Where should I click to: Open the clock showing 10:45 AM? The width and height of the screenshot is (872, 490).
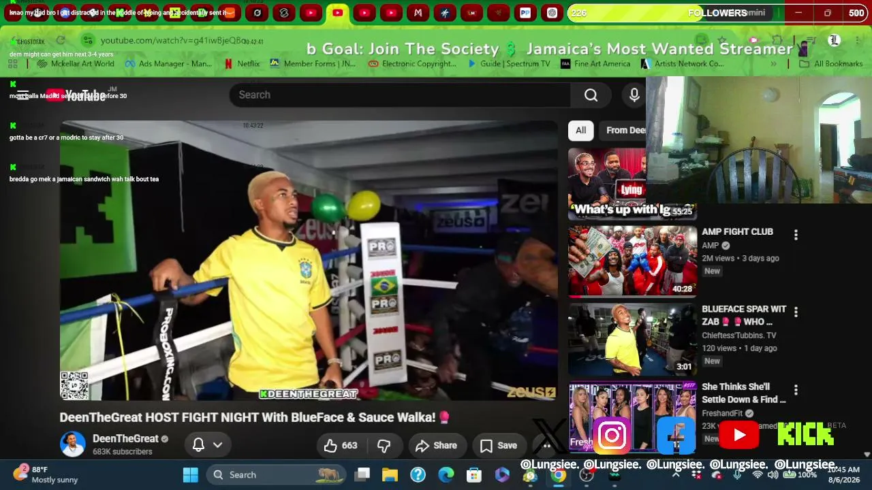coord(844,474)
